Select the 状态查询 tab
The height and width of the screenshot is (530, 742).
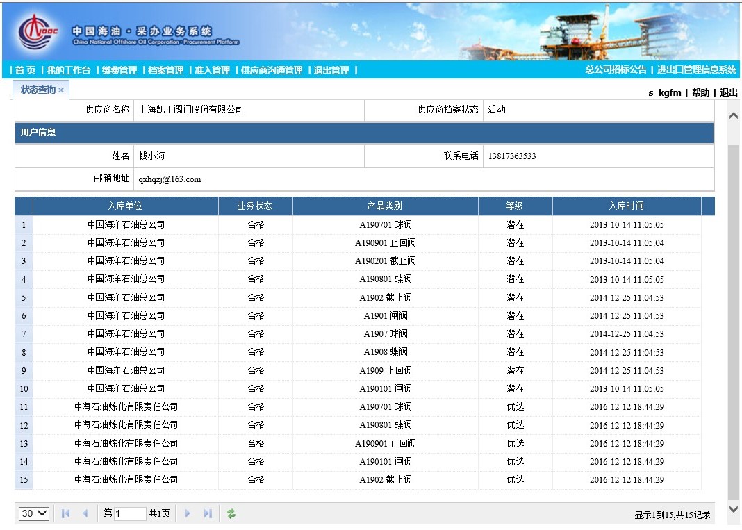point(38,90)
